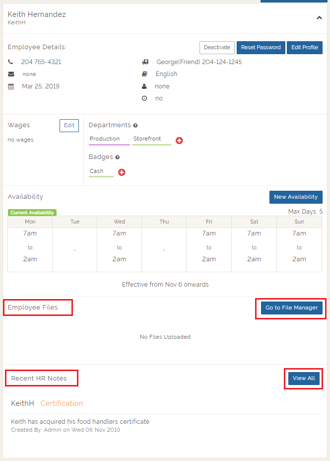Screen dimensions: 330x461
Task: Select the Storefront department tag
Action: point(147,139)
